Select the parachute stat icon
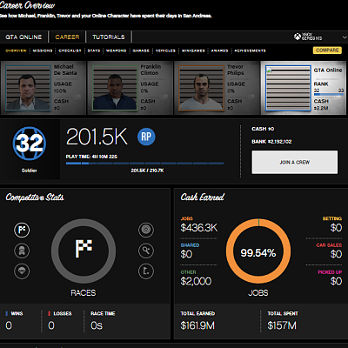Screen dimensions: 348x348 pyautogui.click(x=22, y=271)
